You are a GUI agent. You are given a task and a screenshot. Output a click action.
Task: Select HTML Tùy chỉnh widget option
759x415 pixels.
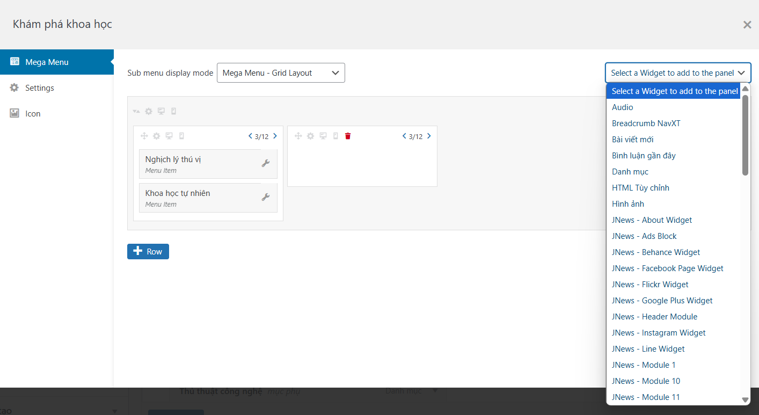[674, 188]
